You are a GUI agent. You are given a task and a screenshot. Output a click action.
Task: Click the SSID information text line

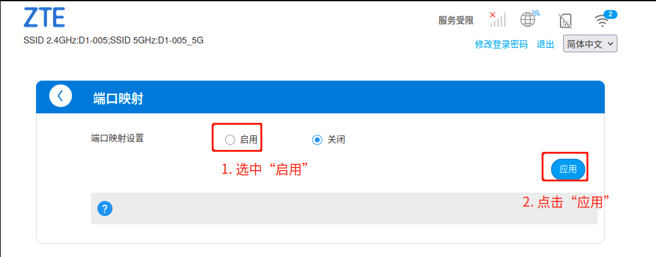tap(114, 41)
